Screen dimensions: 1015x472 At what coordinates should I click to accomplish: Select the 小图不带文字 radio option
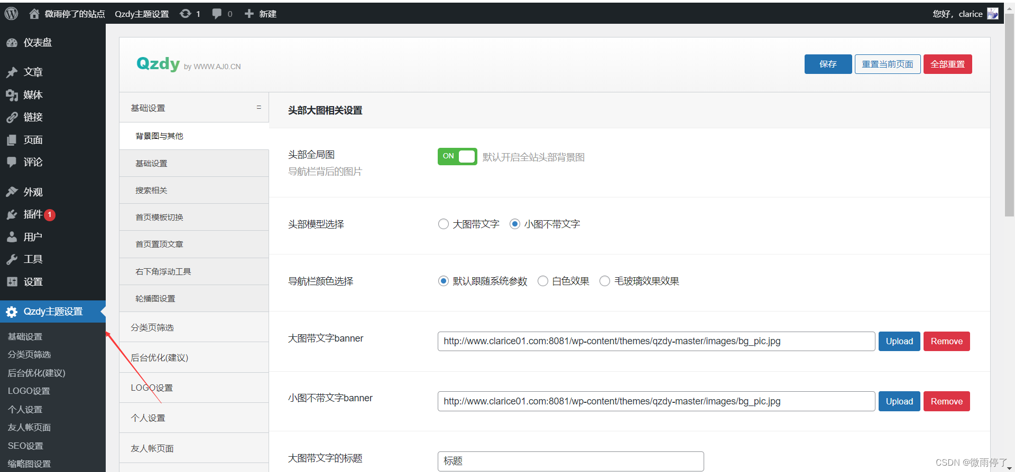tap(515, 224)
